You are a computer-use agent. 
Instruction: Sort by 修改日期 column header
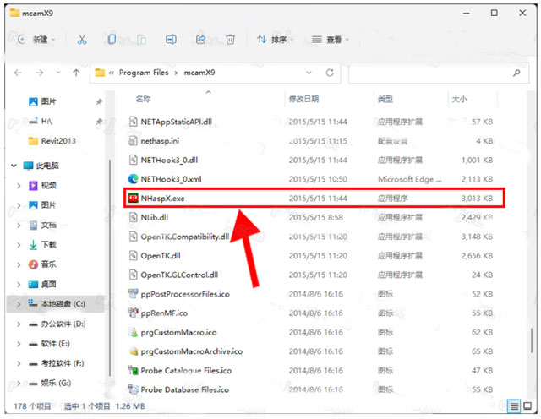(303, 99)
